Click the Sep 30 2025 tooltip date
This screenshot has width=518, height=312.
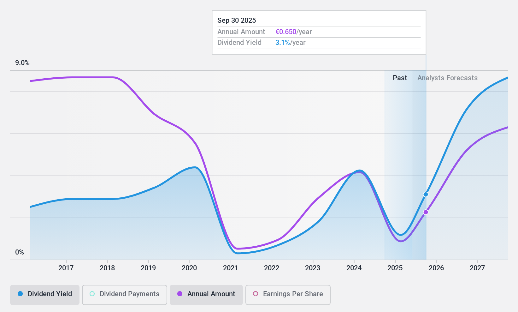pyautogui.click(x=237, y=21)
